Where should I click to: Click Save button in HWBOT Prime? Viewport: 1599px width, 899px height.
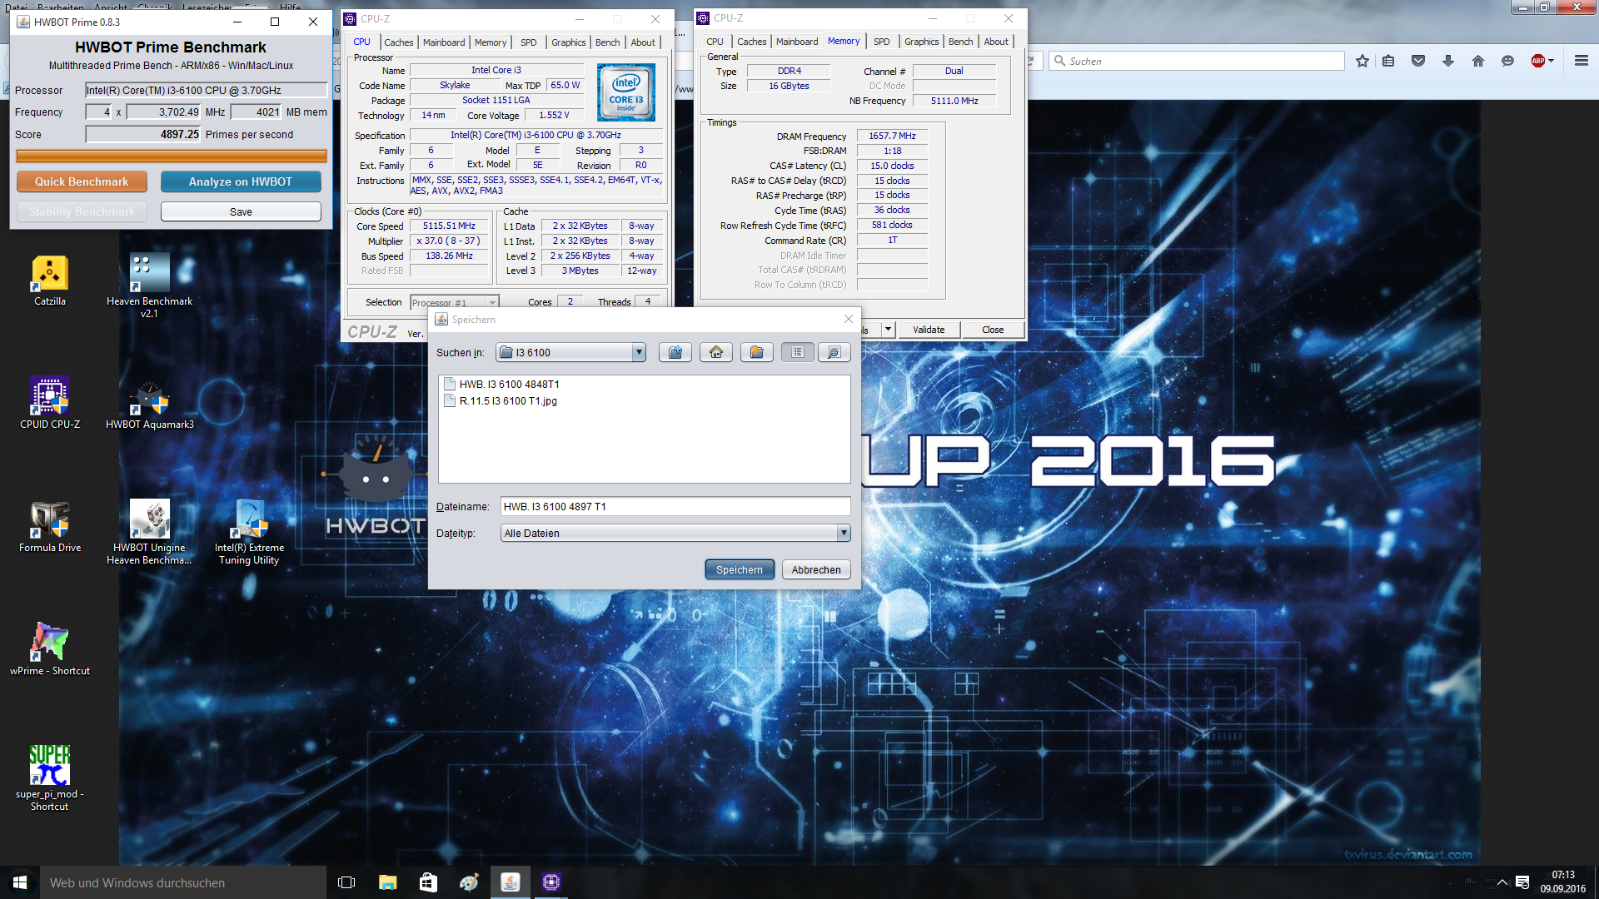[241, 211]
